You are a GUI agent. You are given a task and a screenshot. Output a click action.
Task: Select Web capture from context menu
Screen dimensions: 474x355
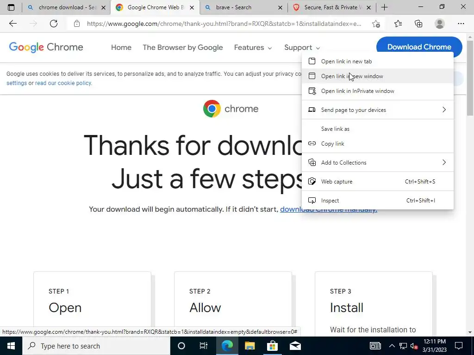(378, 181)
